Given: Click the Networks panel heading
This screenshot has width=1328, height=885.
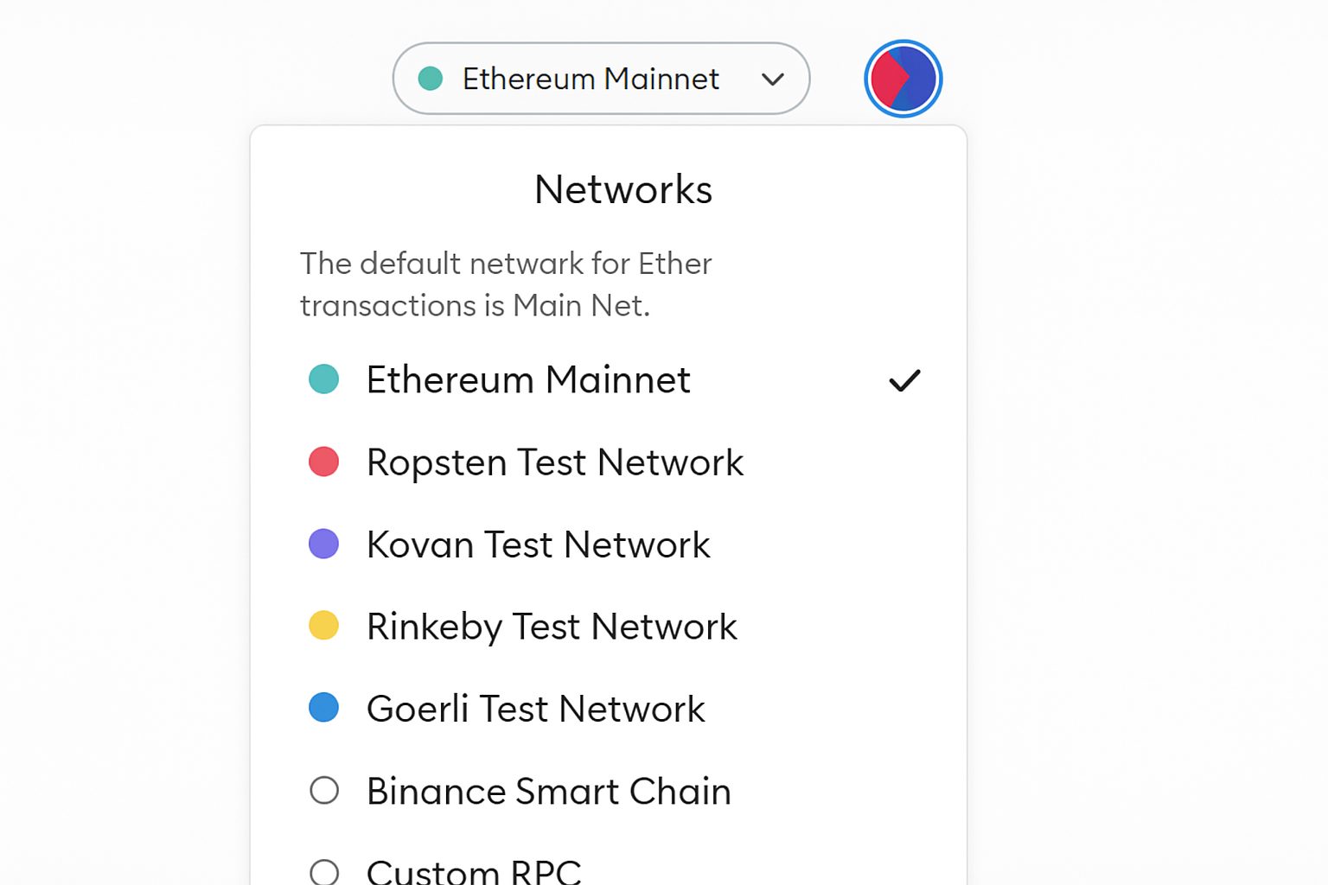Looking at the screenshot, I should tap(623, 189).
